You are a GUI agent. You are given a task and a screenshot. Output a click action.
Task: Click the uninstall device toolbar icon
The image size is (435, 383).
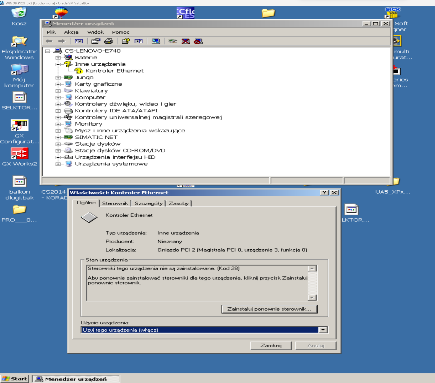186,41
